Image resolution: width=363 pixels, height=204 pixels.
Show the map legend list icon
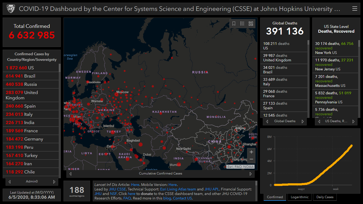tap(242, 24)
